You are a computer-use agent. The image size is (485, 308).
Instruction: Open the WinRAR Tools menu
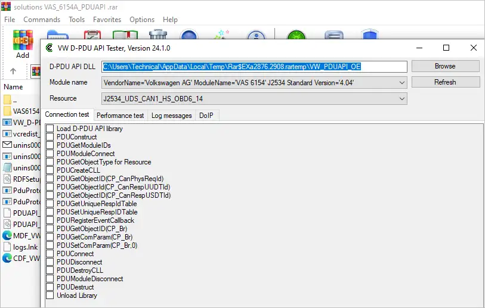(x=77, y=20)
